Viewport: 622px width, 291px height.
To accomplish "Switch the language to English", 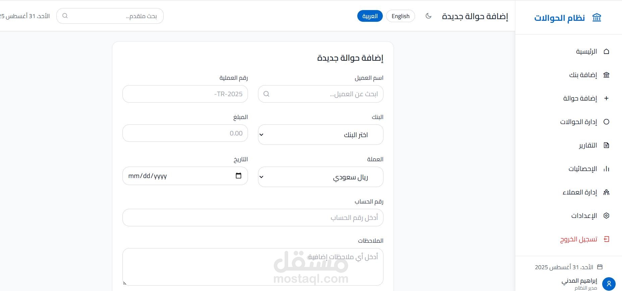I will tap(401, 16).
